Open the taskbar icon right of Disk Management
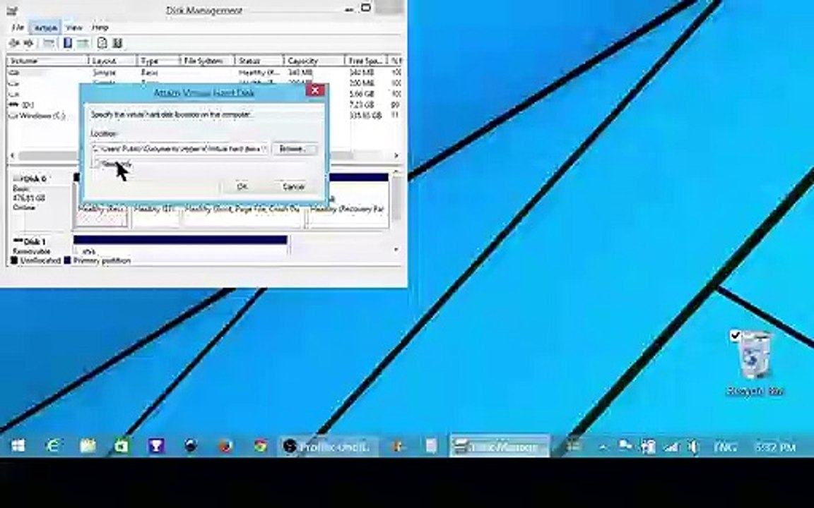Image resolution: width=814 pixels, height=508 pixels. (572, 446)
